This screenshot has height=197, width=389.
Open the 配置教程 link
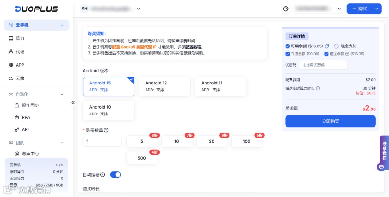pyautogui.click(x=193, y=47)
